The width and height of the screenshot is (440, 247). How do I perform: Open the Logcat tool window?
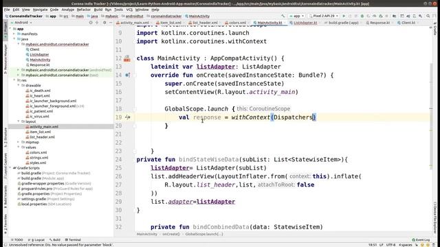tap(36, 239)
